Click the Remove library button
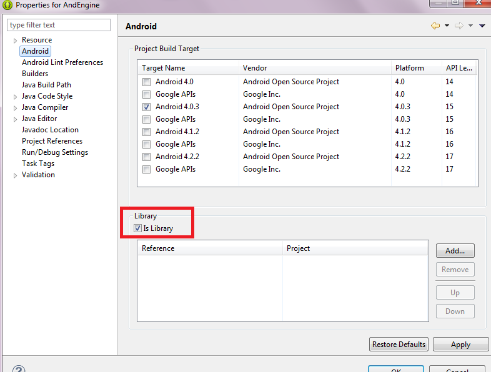 point(455,270)
